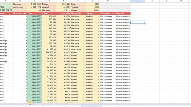Select column D header
Screen dimensions: 191x107
49,1
